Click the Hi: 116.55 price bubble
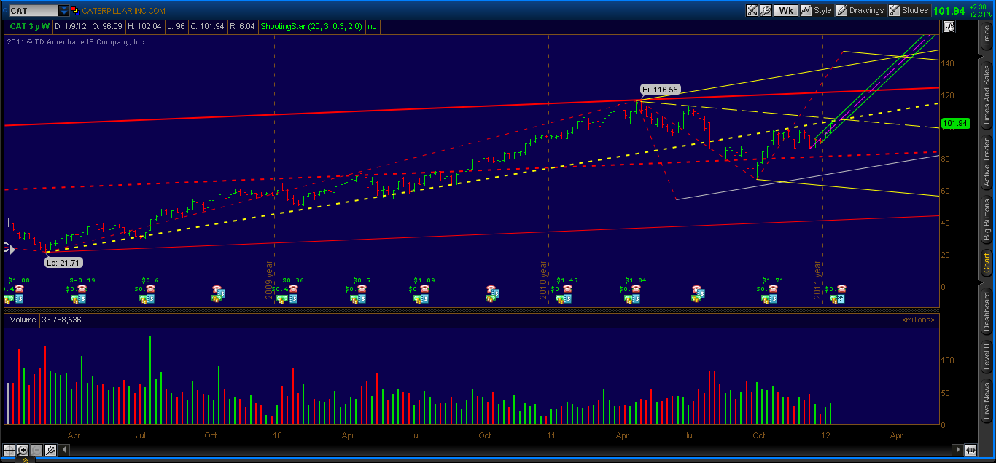Image resolution: width=996 pixels, height=463 pixels. (x=660, y=90)
